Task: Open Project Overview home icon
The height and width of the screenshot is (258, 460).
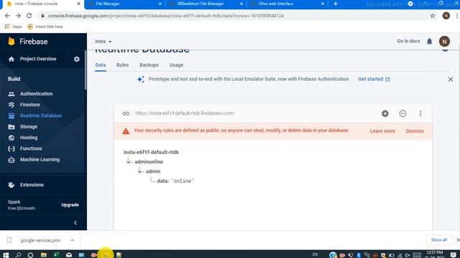Action: click(11, 59)
